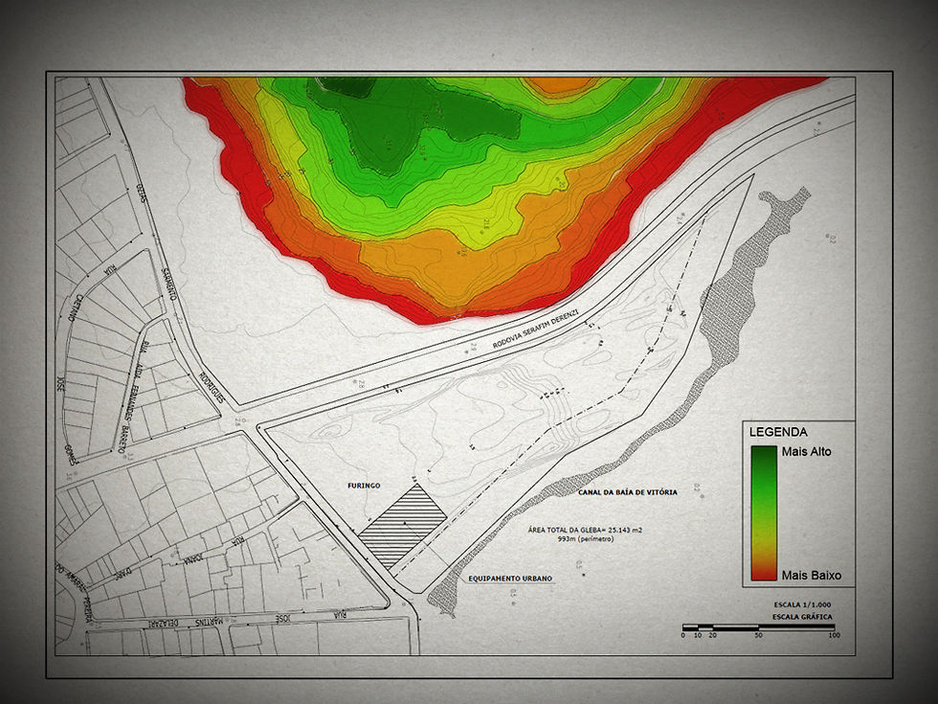Click the "Mais Baixo" legend label
938x704 pixels.
click(x=812, y=576)
